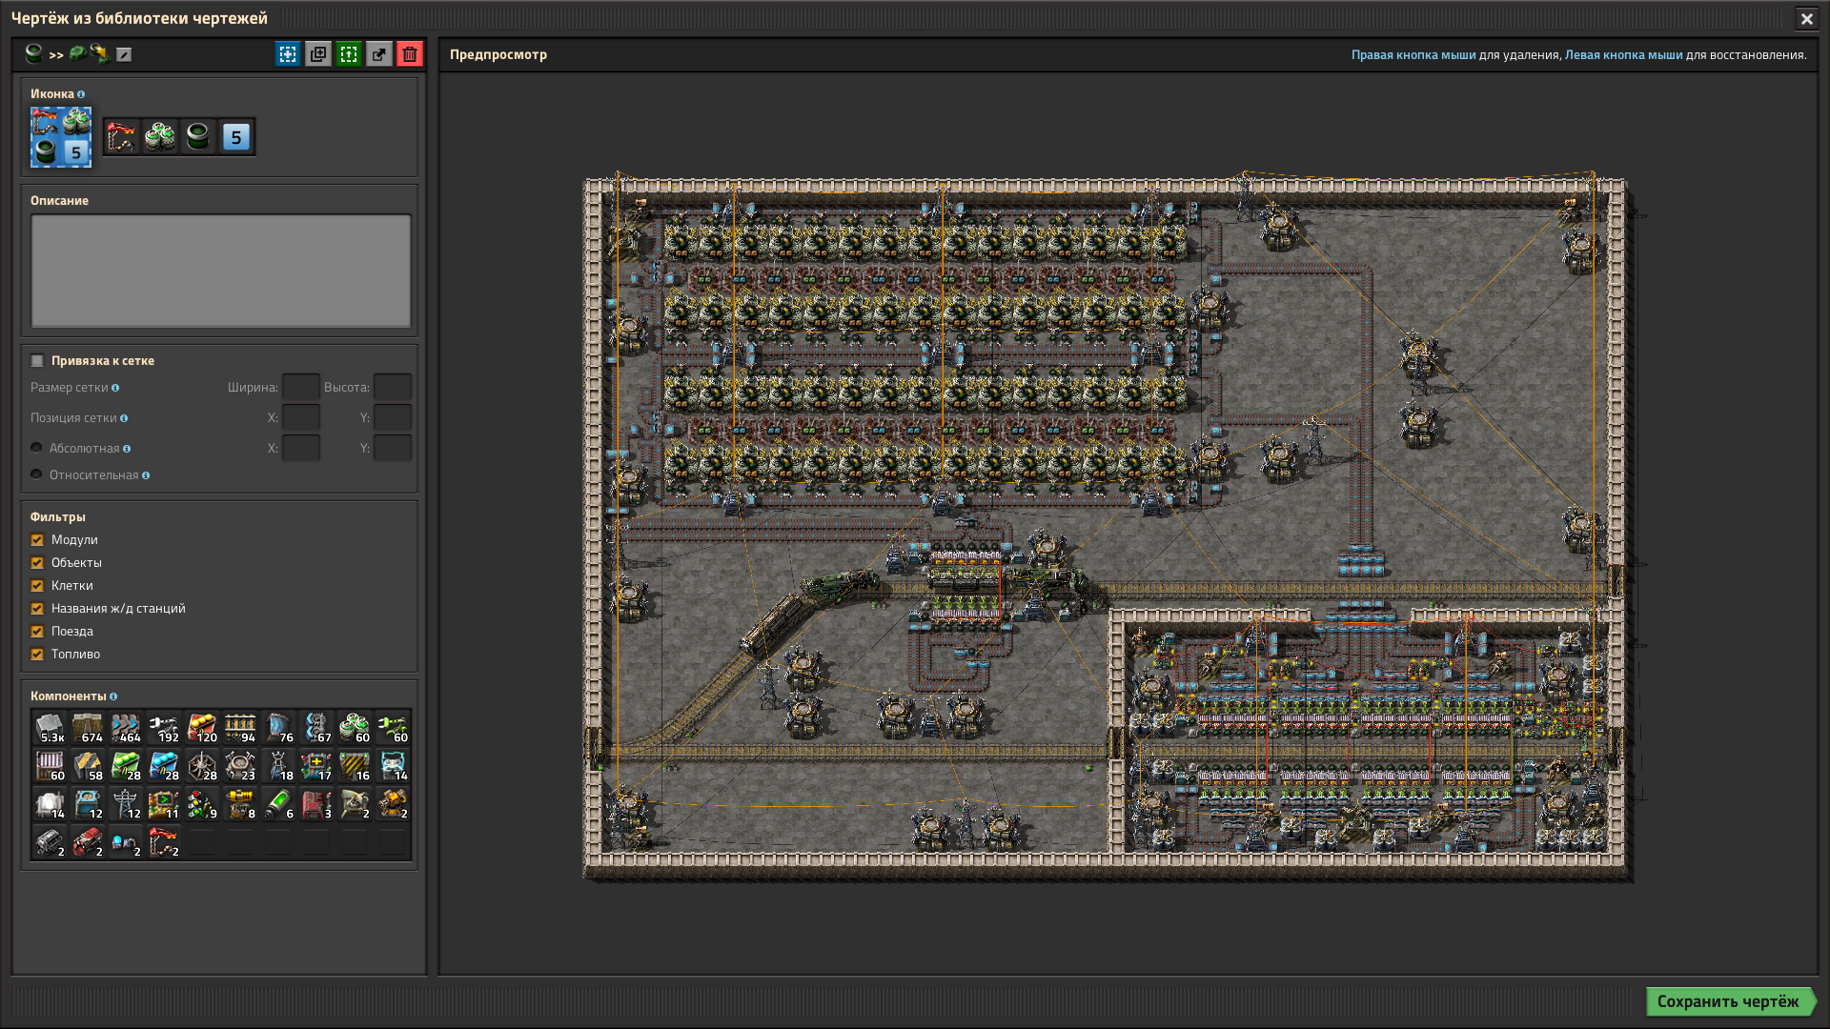Uncheck the Клетки filter checkbox
Viewport: 1830px width, 1029px height.
pyautogui.click(x=37, y=586)
